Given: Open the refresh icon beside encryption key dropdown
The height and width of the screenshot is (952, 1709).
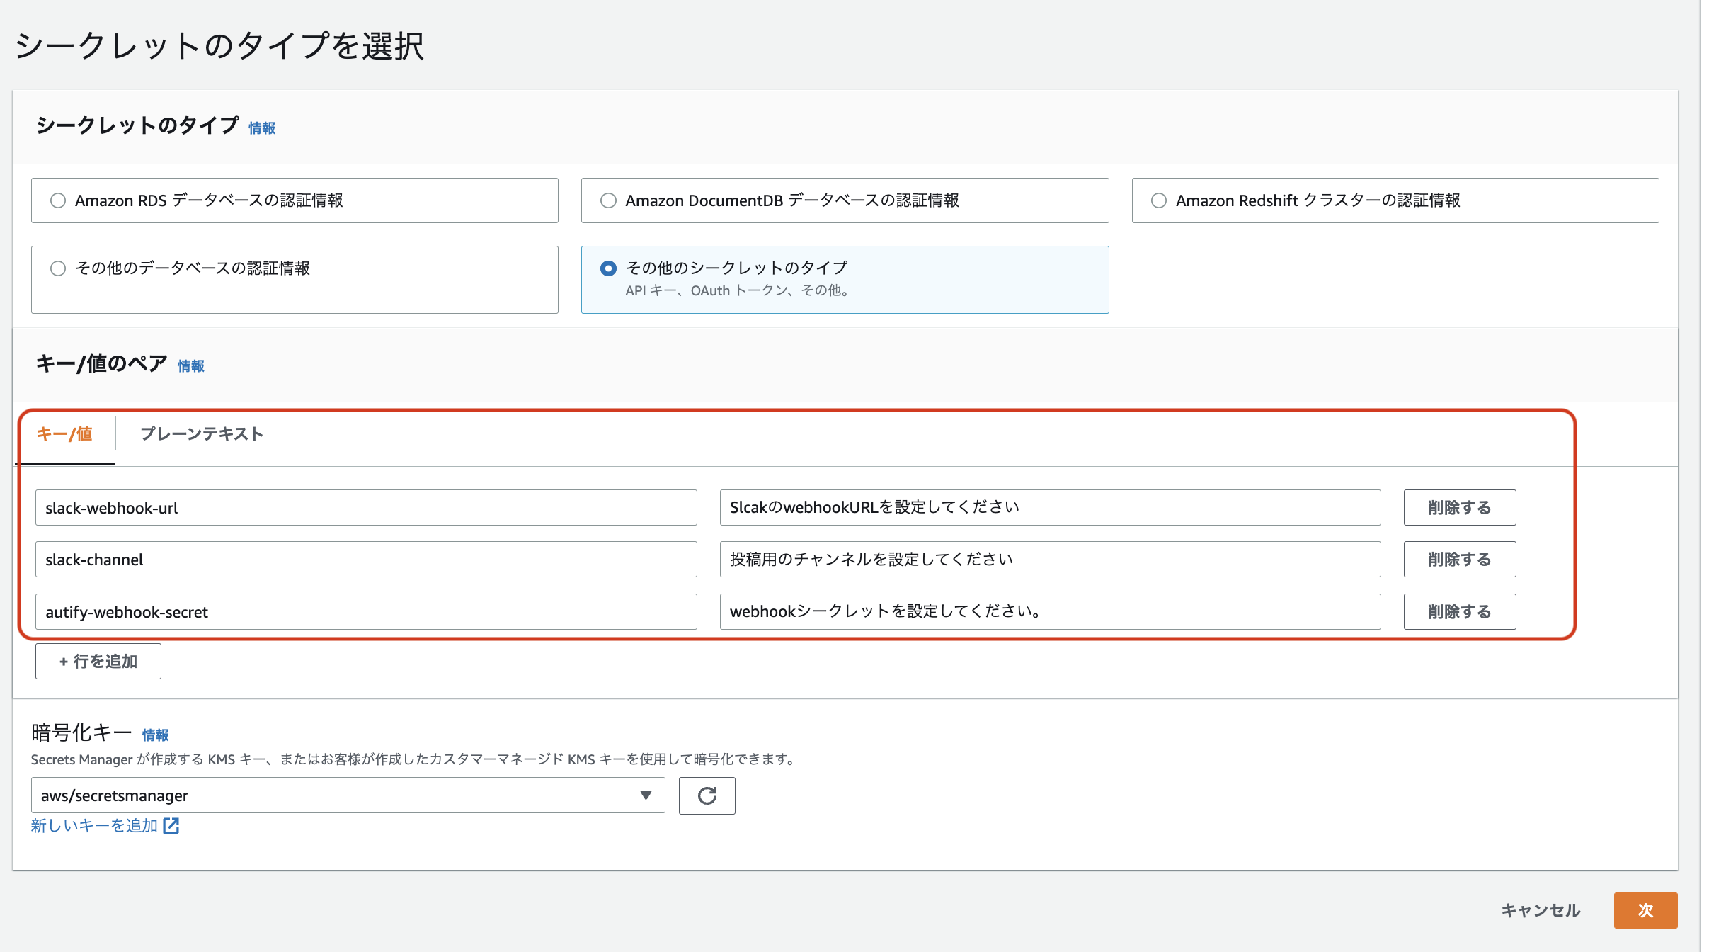Looking at the screenshot, I should click(x=706, y=795).
